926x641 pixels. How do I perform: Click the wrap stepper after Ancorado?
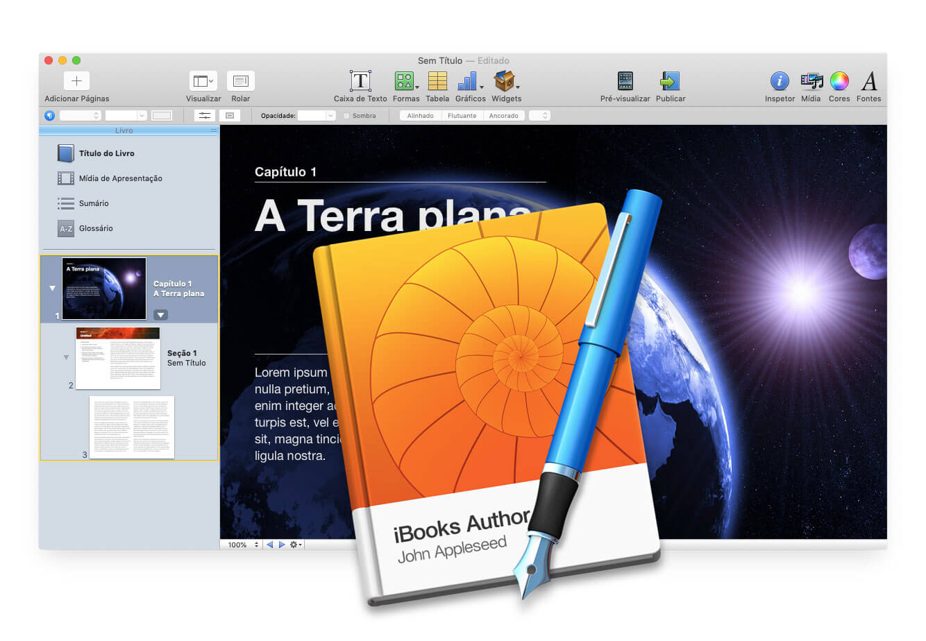539,116
